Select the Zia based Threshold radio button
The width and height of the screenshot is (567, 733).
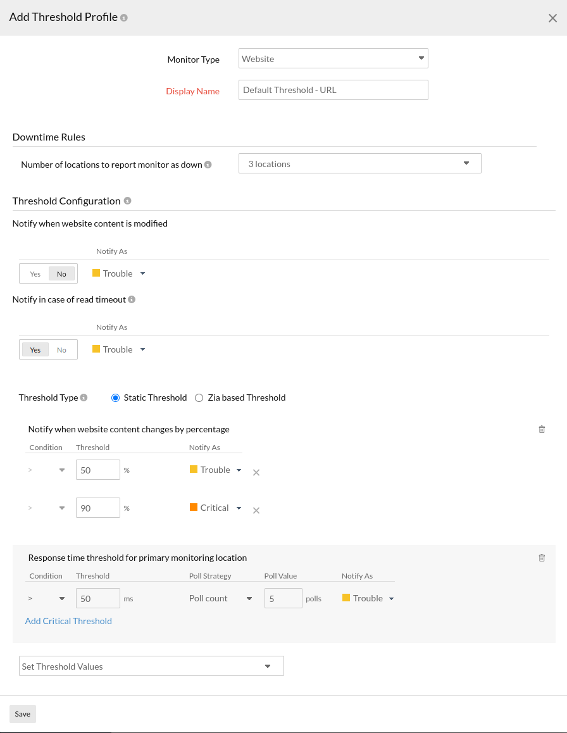tap(199, 398)
